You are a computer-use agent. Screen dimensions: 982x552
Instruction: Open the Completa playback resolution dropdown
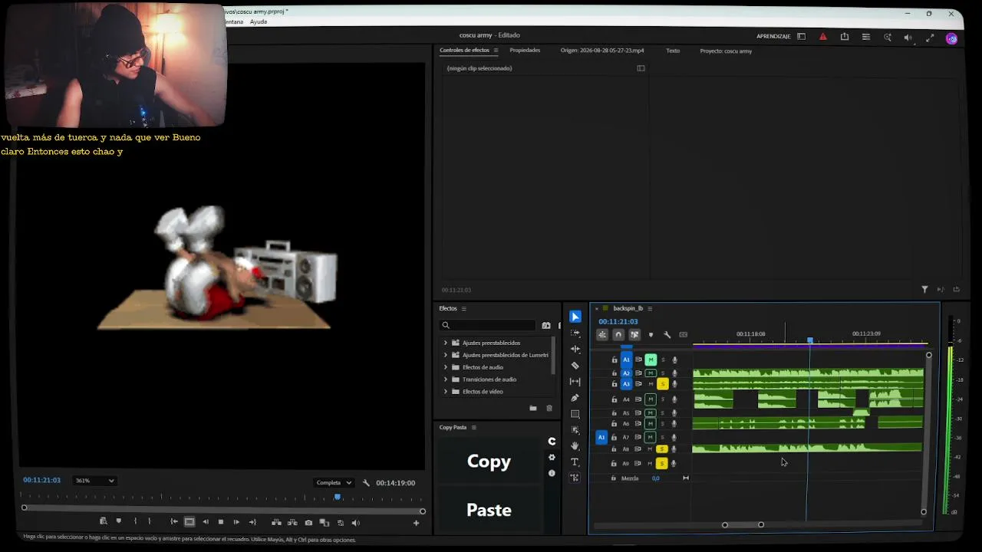tap(334, 483)
